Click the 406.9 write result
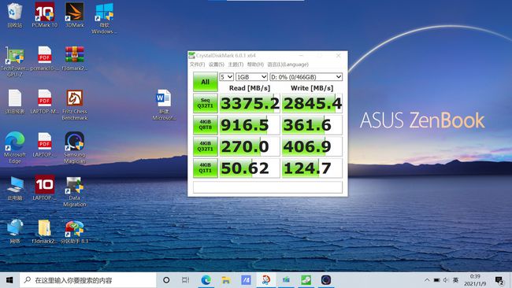The height and width of the screenshot is (288, 512). (x=312, y=146)
